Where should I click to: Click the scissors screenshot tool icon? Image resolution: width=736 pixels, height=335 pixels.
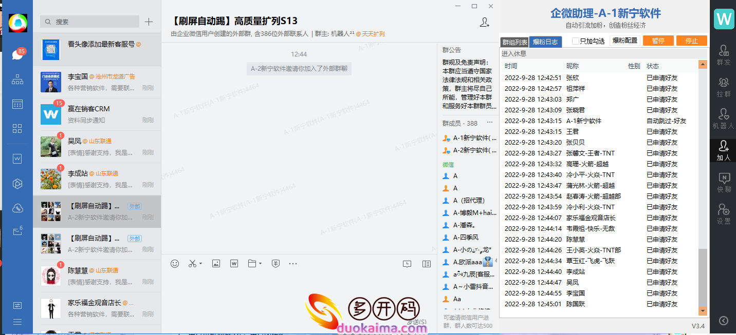pos(192,264)
